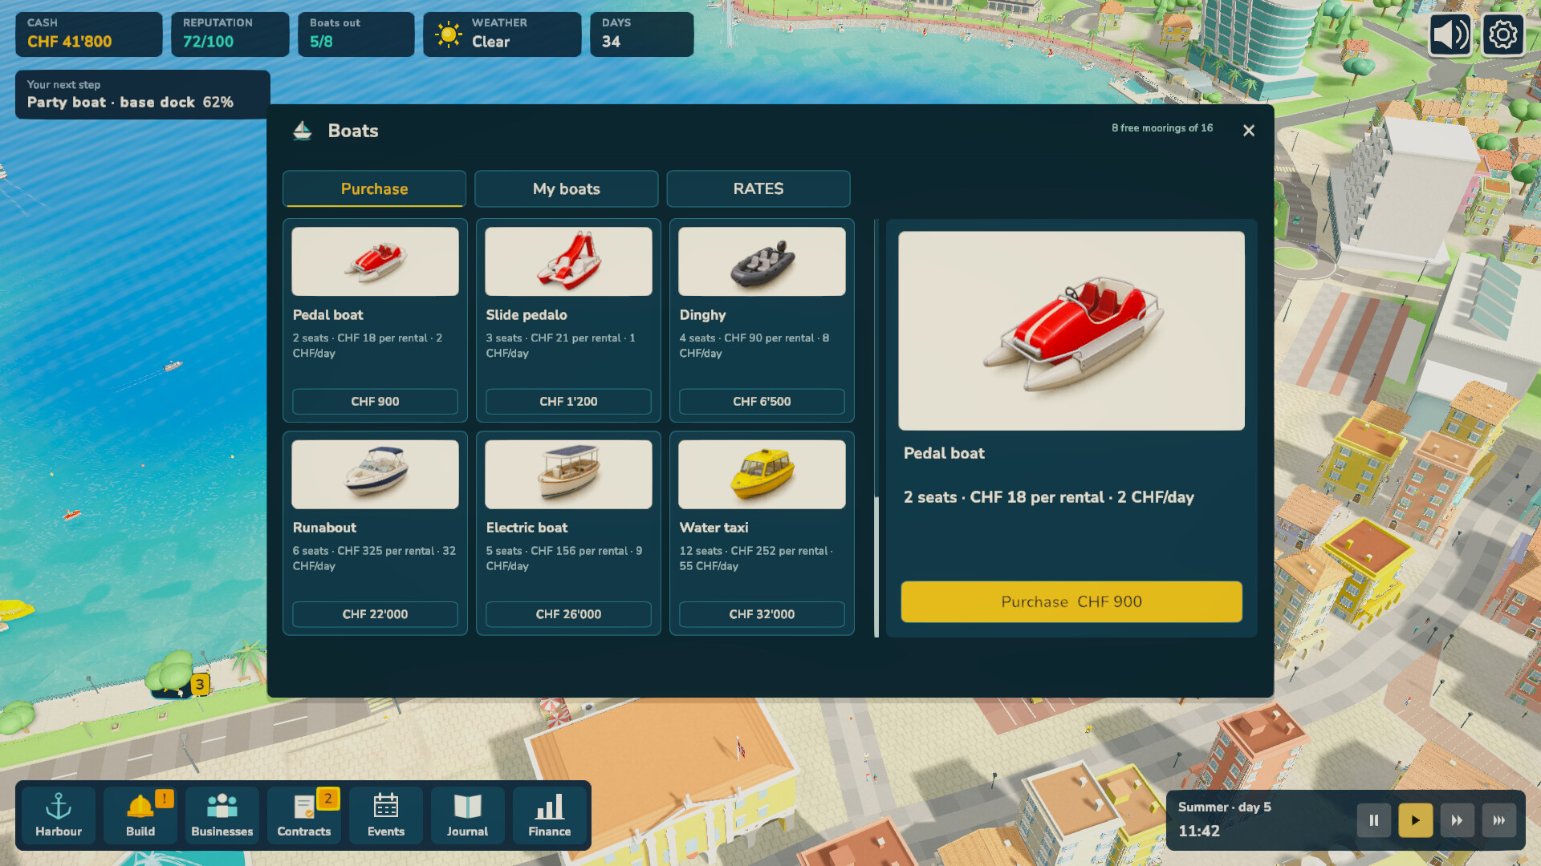Screen dimensions: 1541x866
Task: Open the Journal book
Action: pos(468,815)
